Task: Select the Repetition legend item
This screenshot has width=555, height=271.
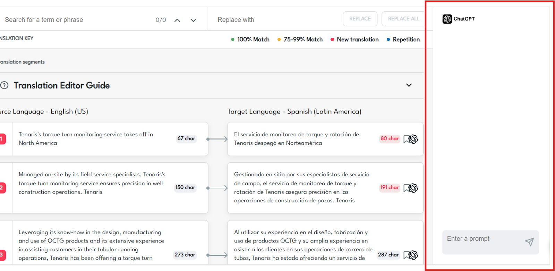Action: click(403, 40)
